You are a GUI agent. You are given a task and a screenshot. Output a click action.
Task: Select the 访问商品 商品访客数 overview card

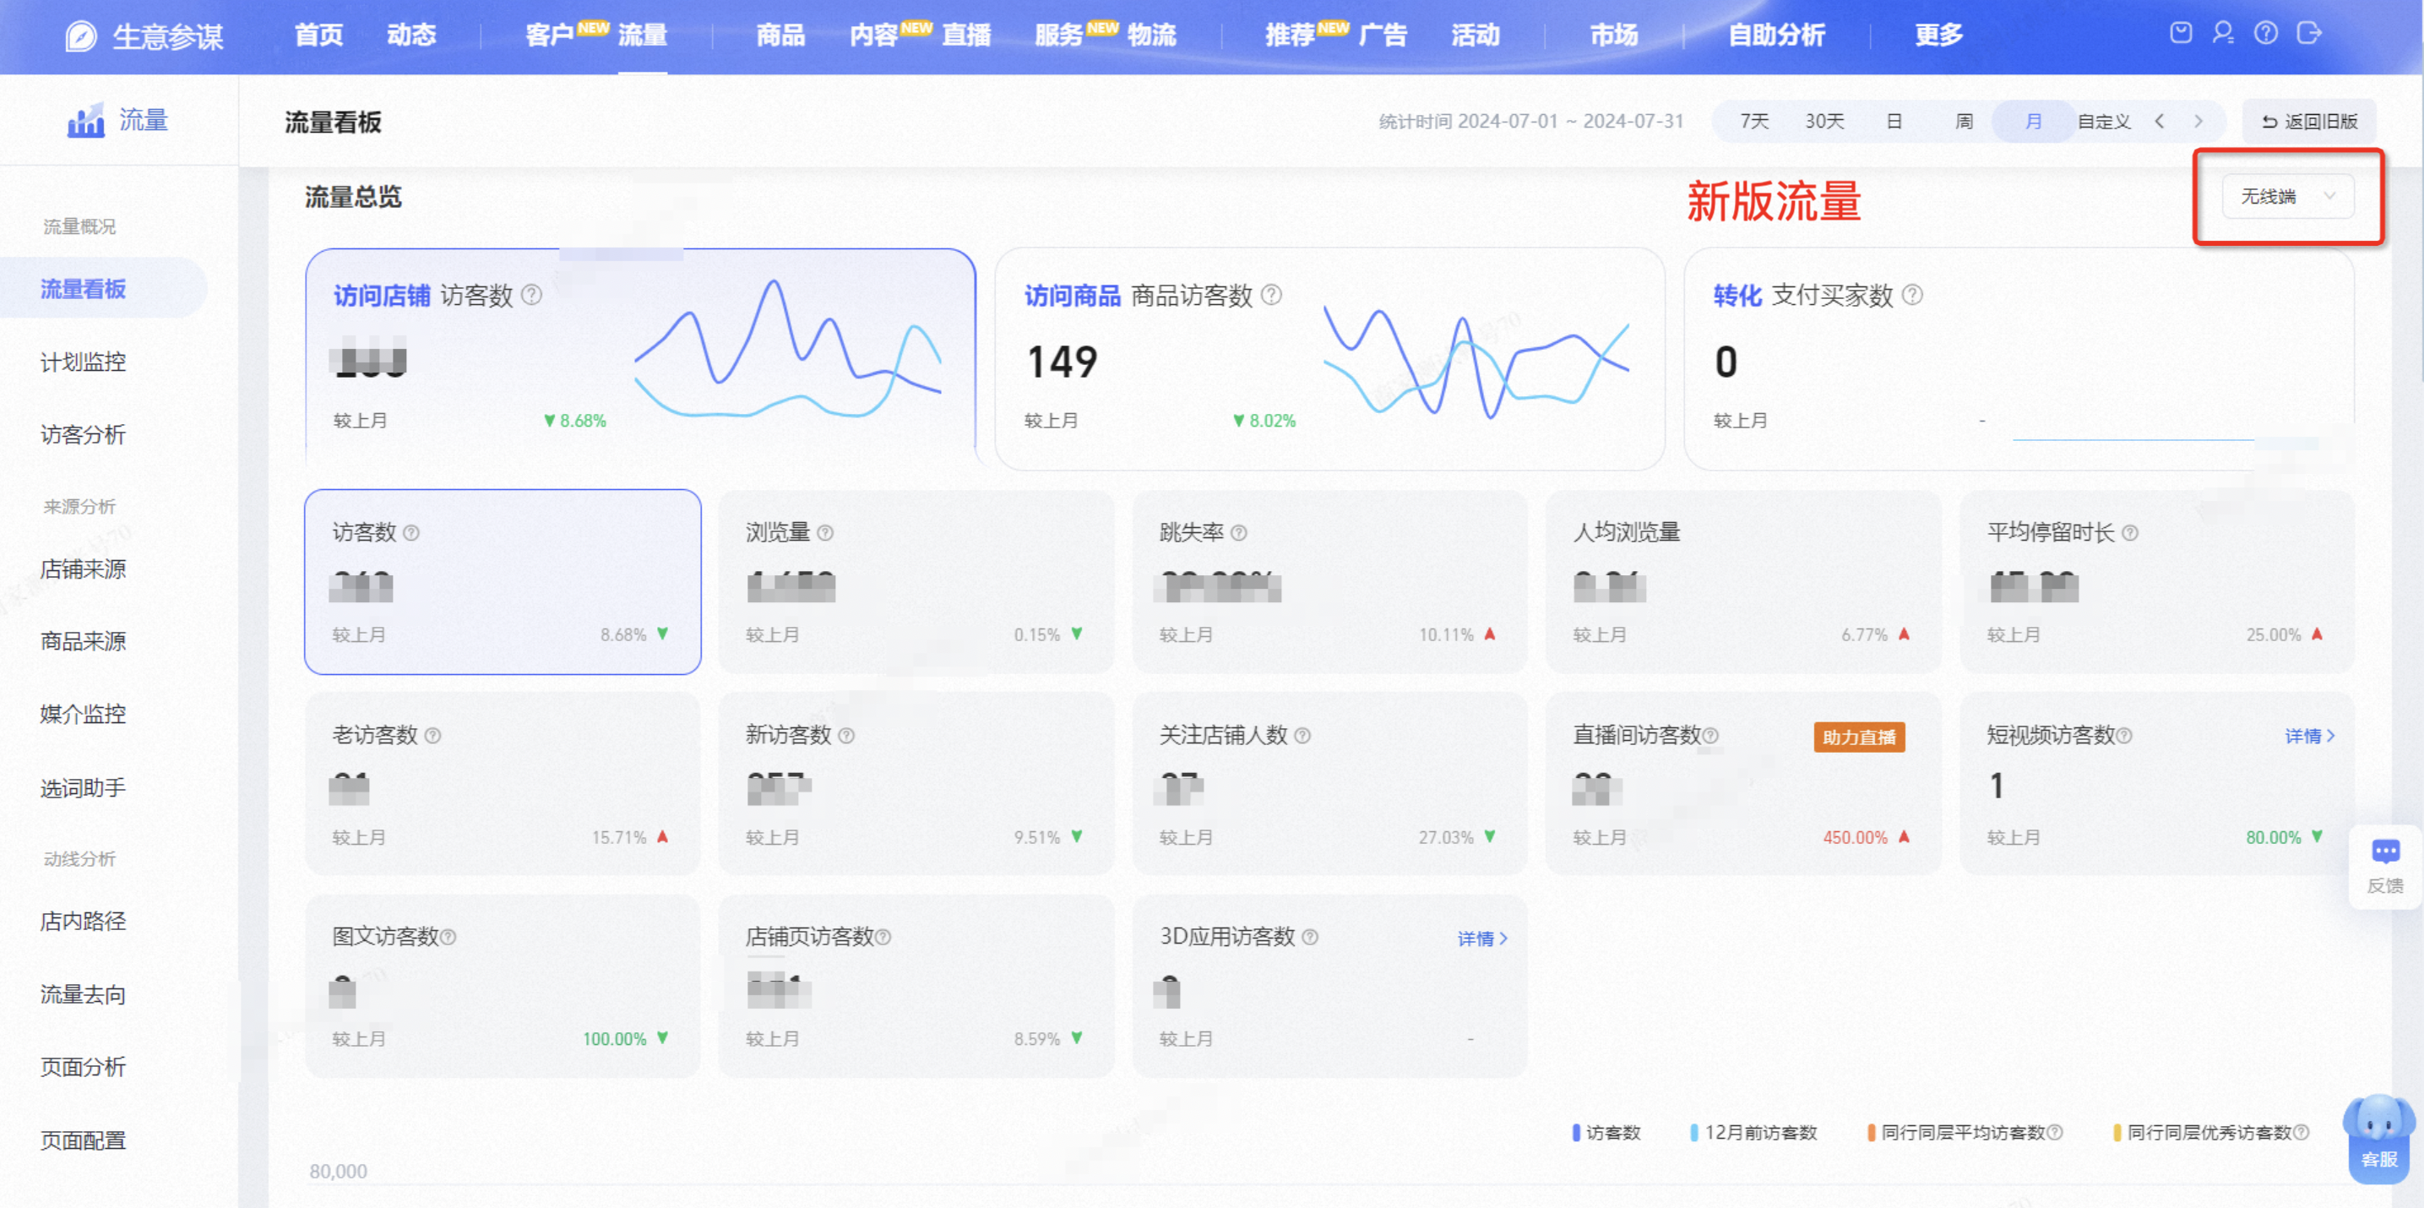(x=1329, y=358)
